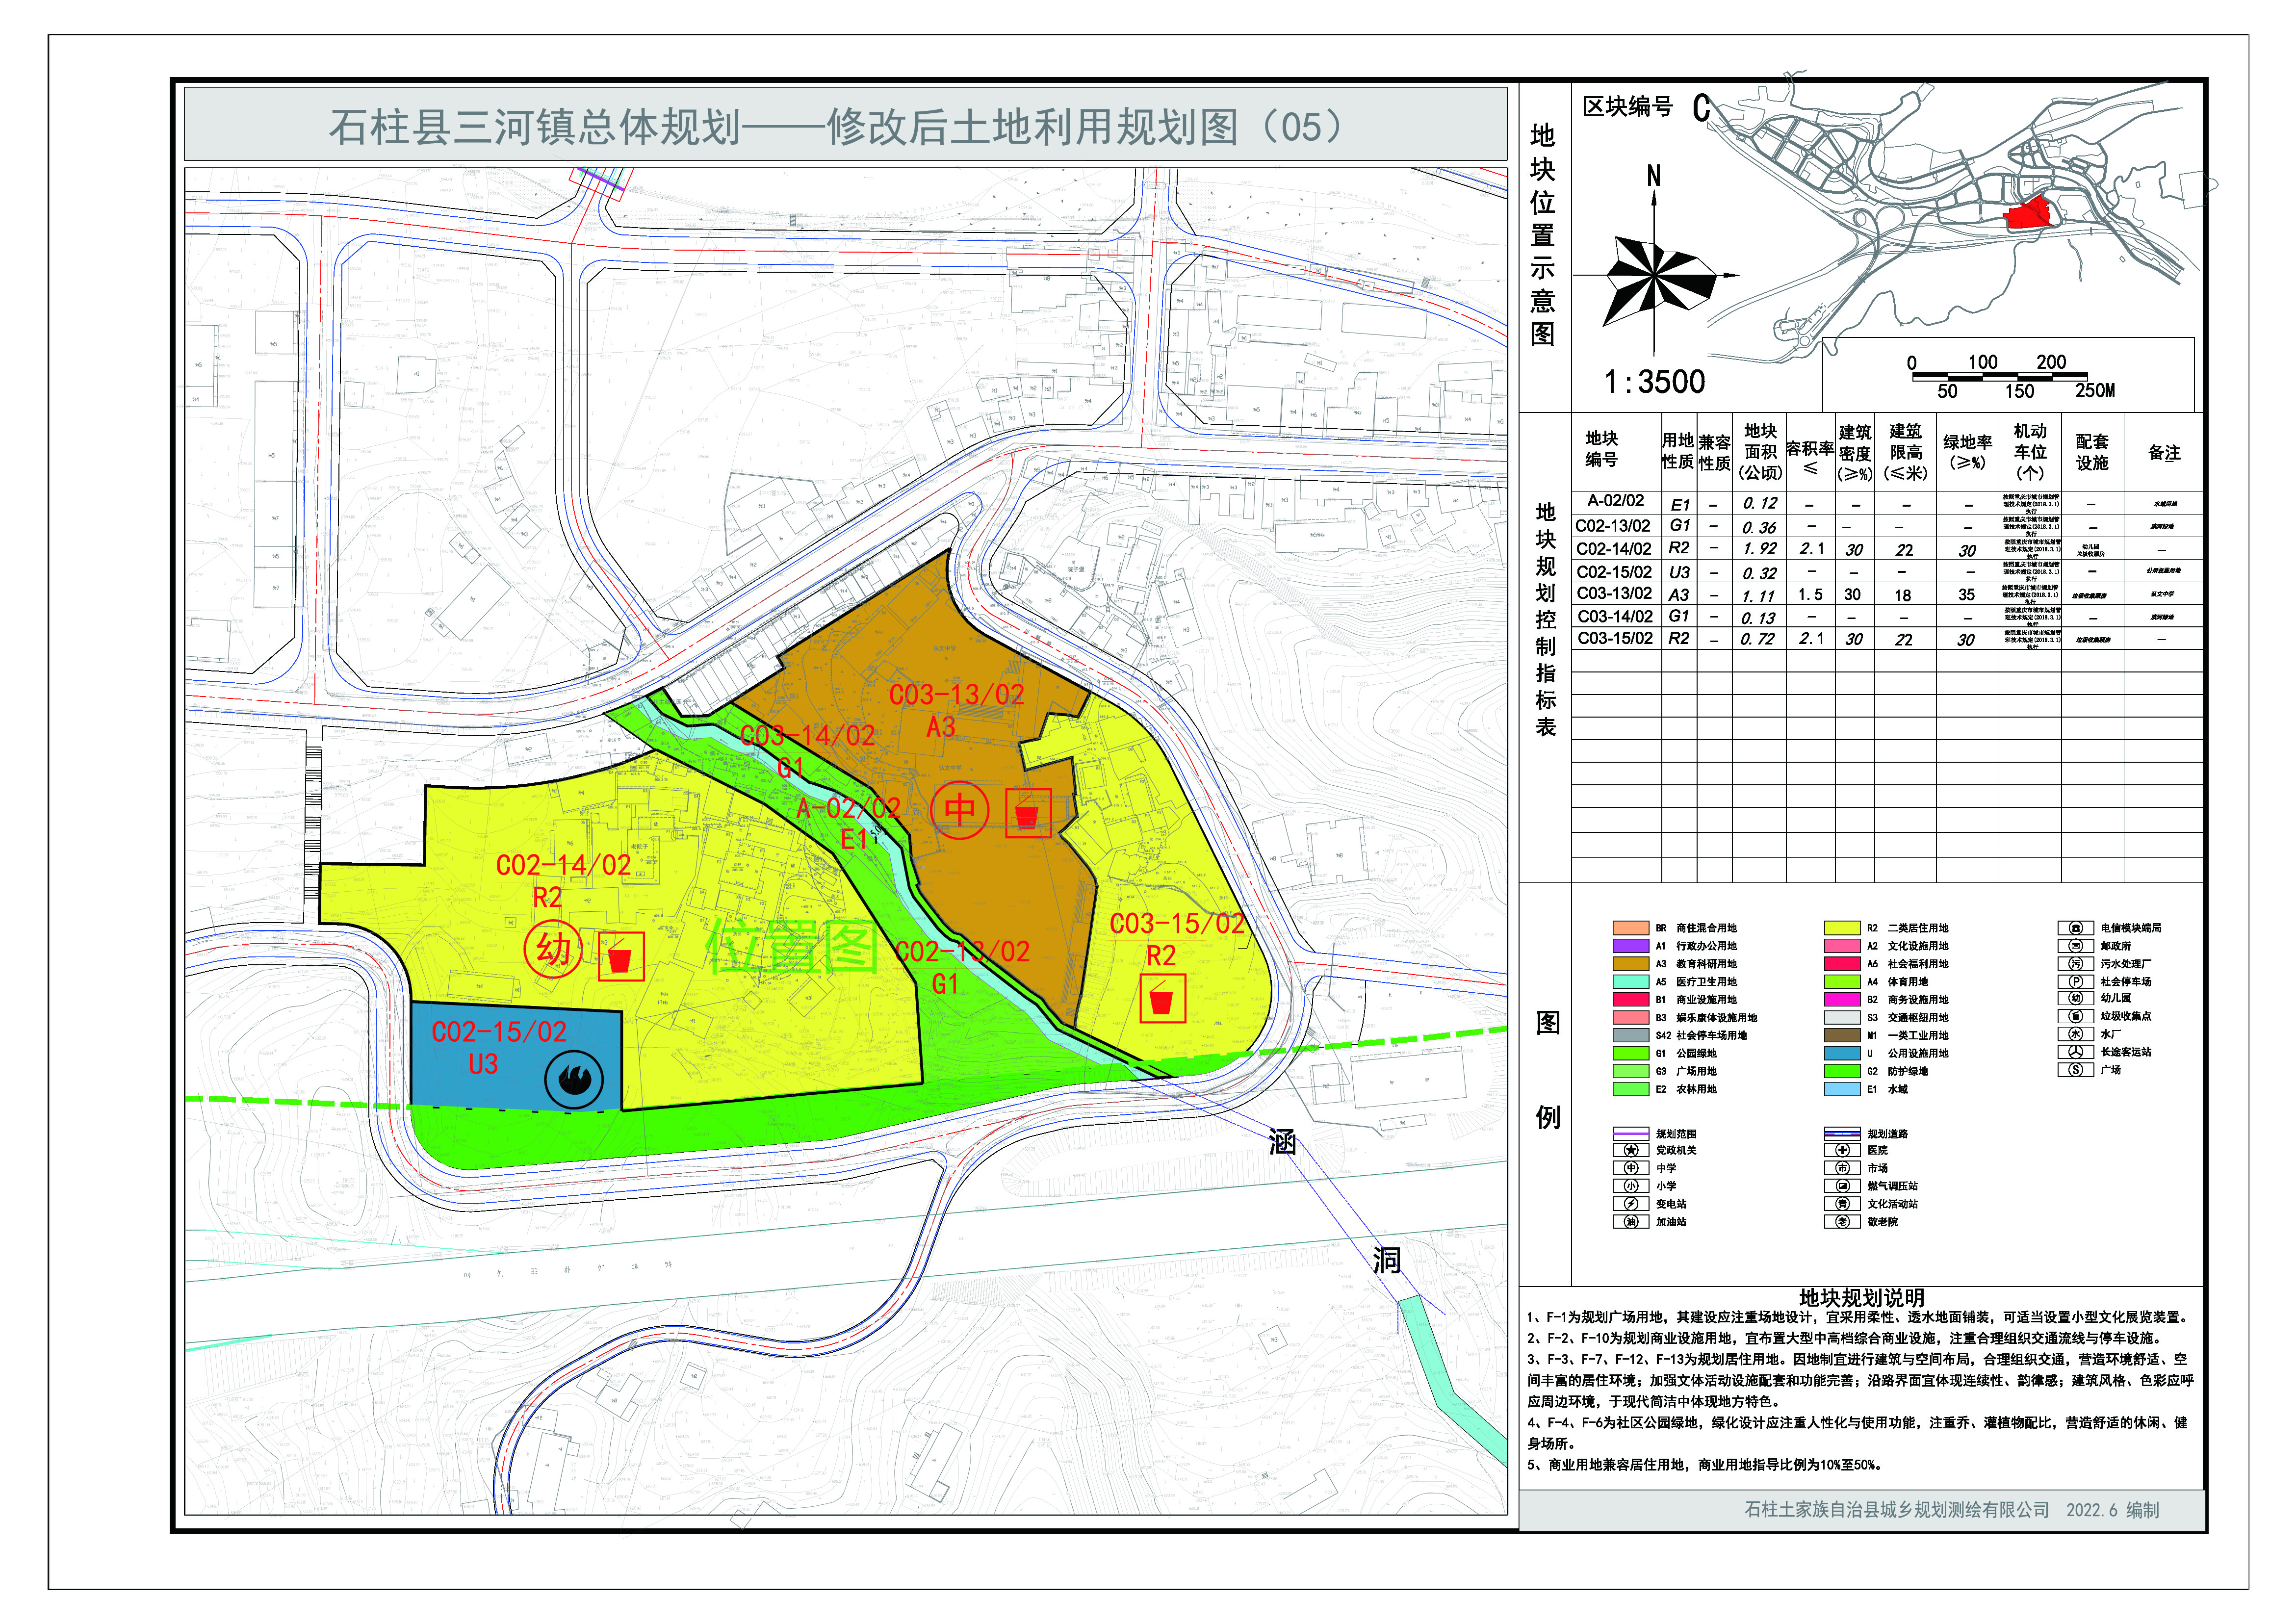
Task: Click the B2 商务设施用地 magenta swatch
Action: coord(1842,999)
